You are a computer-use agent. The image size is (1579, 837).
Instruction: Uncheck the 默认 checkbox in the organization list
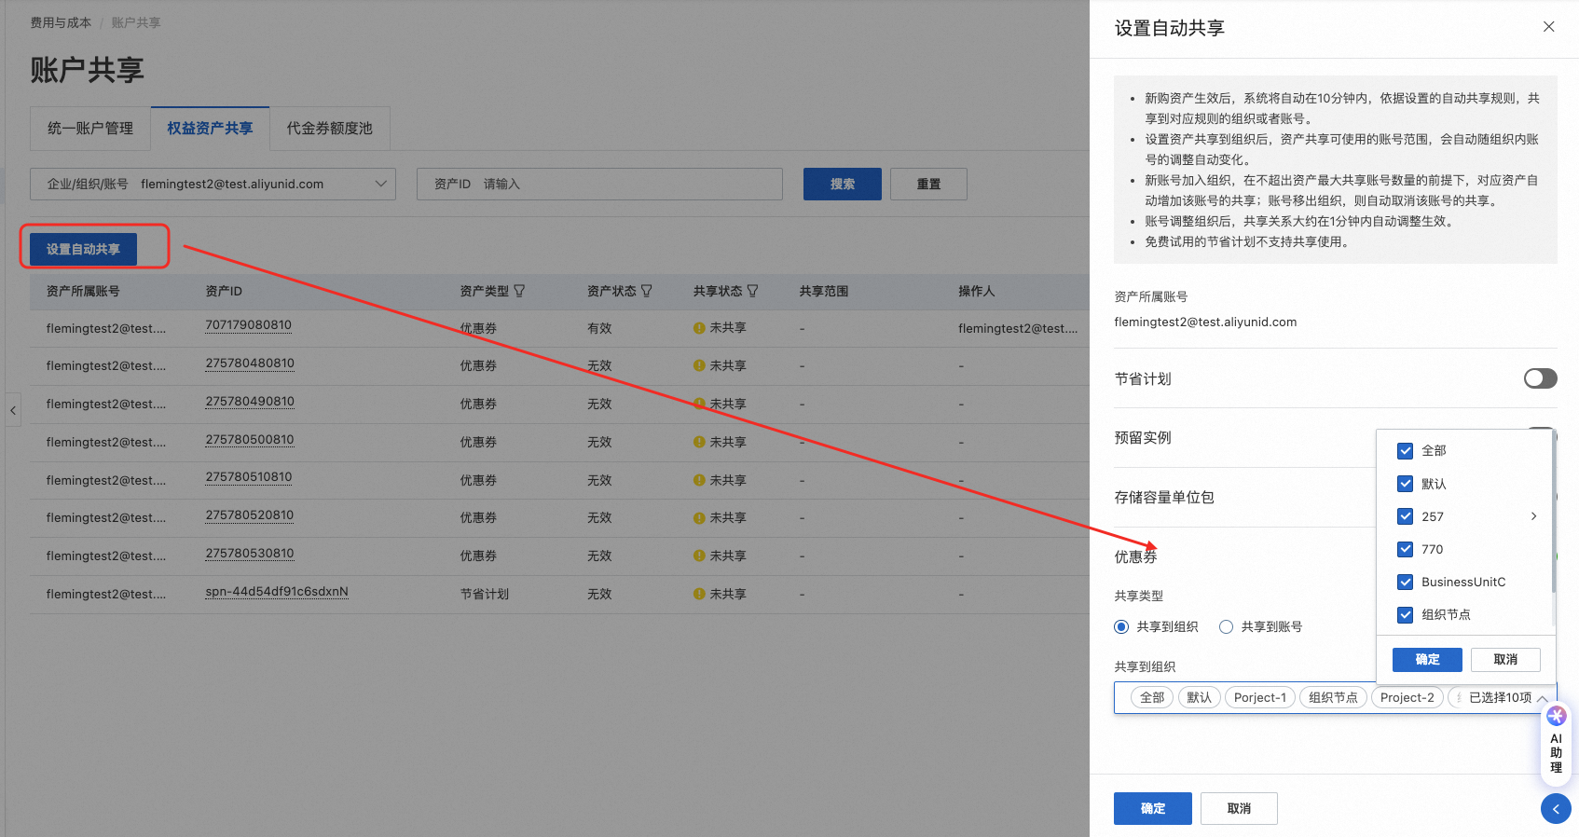coord(1405,484)
